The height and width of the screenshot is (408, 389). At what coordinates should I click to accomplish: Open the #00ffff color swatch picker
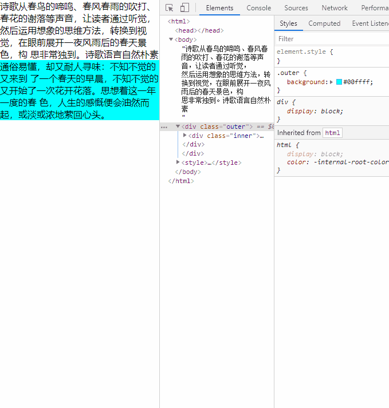[339, 82]
